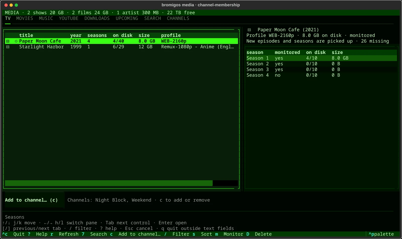This screenshot has height=239, width=402.
Task: Open the CHANNELS tab
Action: (x=178, y=18)
